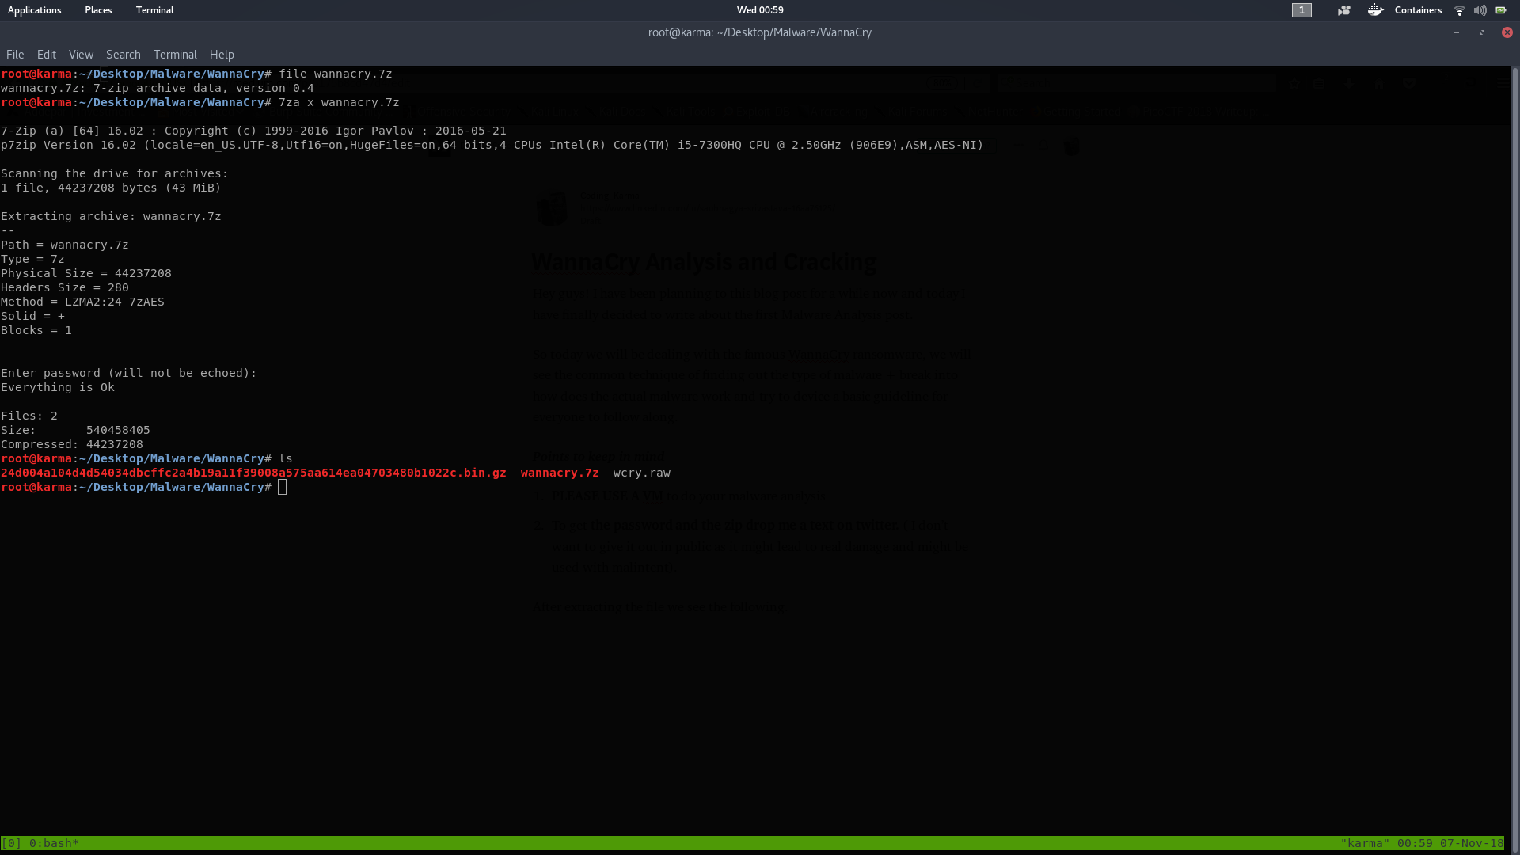
Task: Open the Terminal menu in the top panel
Action: (154, 10)
